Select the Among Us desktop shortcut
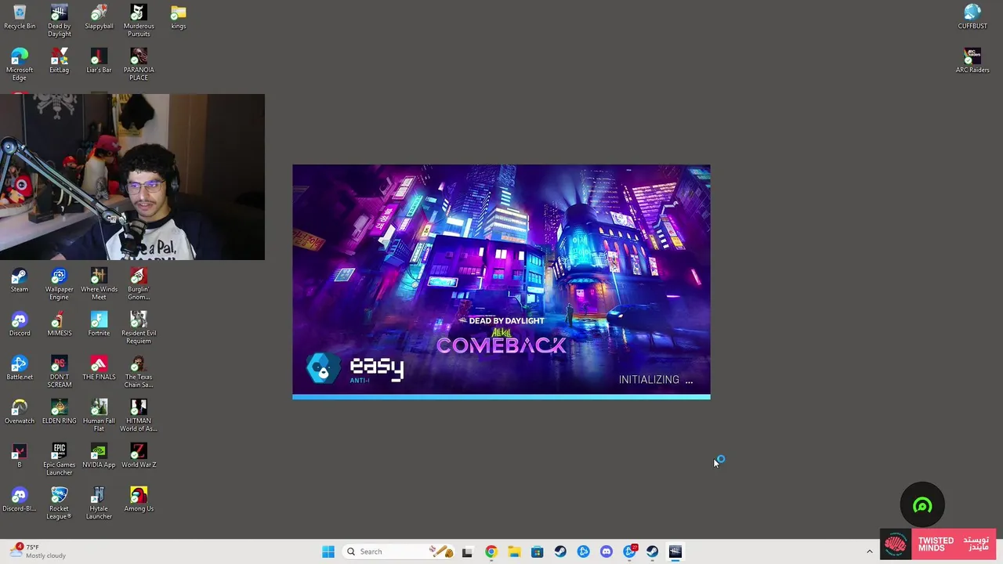 [x=139, y=500]
